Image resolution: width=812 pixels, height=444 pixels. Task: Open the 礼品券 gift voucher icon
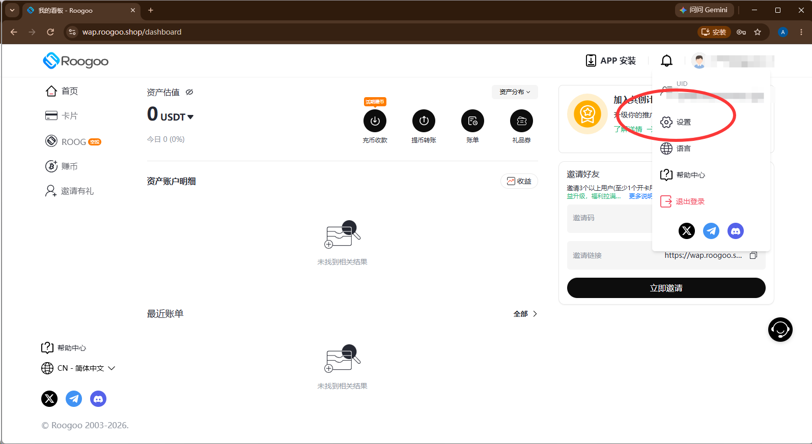(521, 121)
